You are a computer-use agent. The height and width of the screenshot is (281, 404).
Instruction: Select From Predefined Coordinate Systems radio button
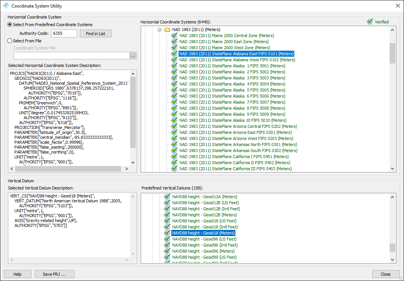(10, 25)
